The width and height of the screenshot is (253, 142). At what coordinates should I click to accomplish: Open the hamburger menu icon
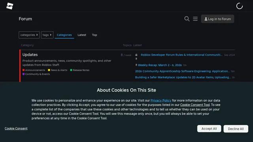tap(195, 19)
